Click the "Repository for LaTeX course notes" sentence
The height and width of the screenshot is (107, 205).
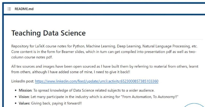click(x=104, y=46)
